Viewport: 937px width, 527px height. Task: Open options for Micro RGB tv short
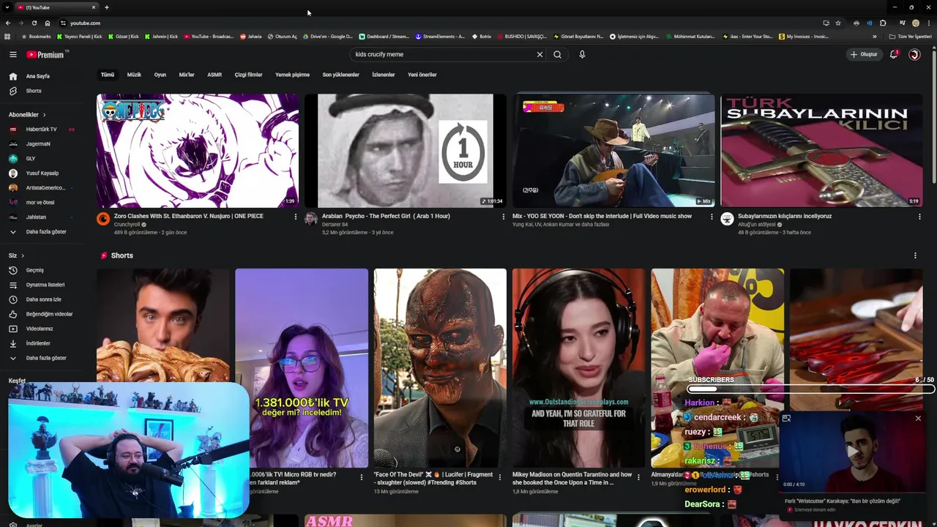click(361, 477)
